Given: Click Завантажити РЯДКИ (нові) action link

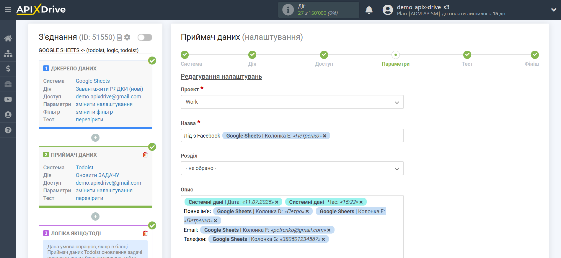Looking at the screenshot, I should [110, 89].
